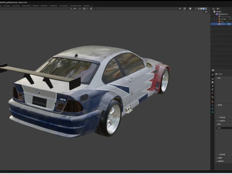Select the Scene Collection row in outliner

coord(221,12)
